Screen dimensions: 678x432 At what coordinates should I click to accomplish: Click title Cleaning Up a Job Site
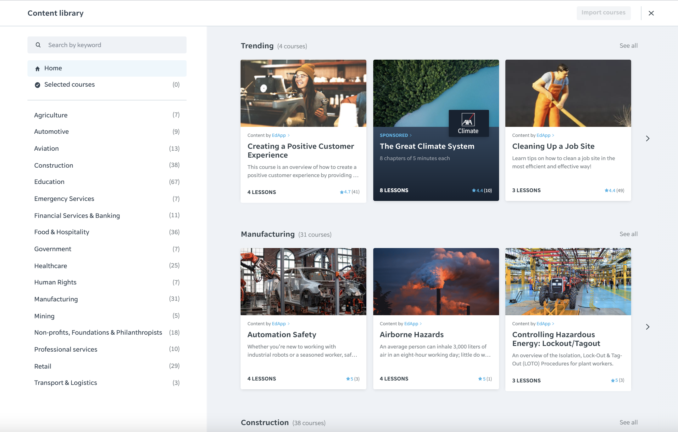pos(553,146)
